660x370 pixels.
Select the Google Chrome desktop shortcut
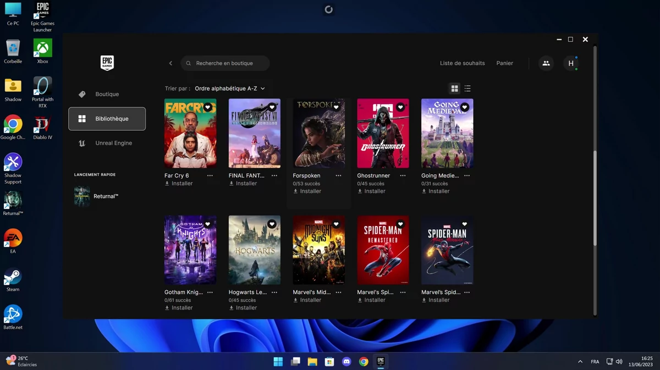[13, 128]
